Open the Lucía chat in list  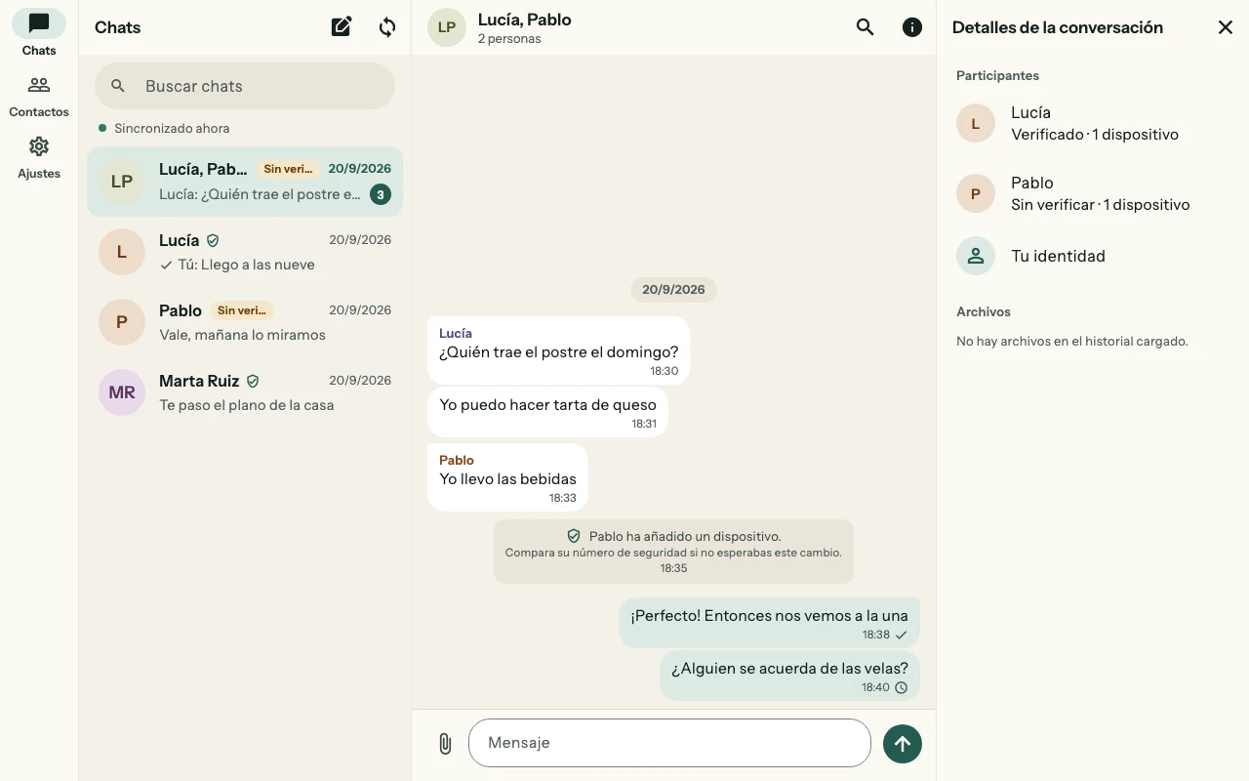pos(245,252)
